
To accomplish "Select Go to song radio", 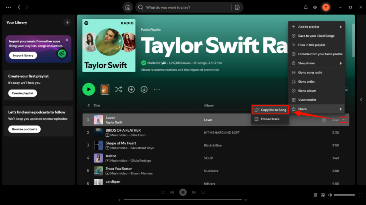I will tap(317, 73).
